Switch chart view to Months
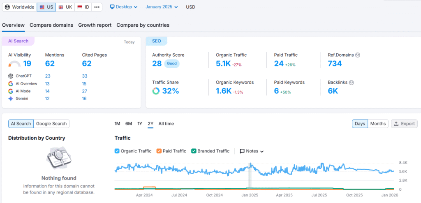The image size is (421, 203). 378,124
